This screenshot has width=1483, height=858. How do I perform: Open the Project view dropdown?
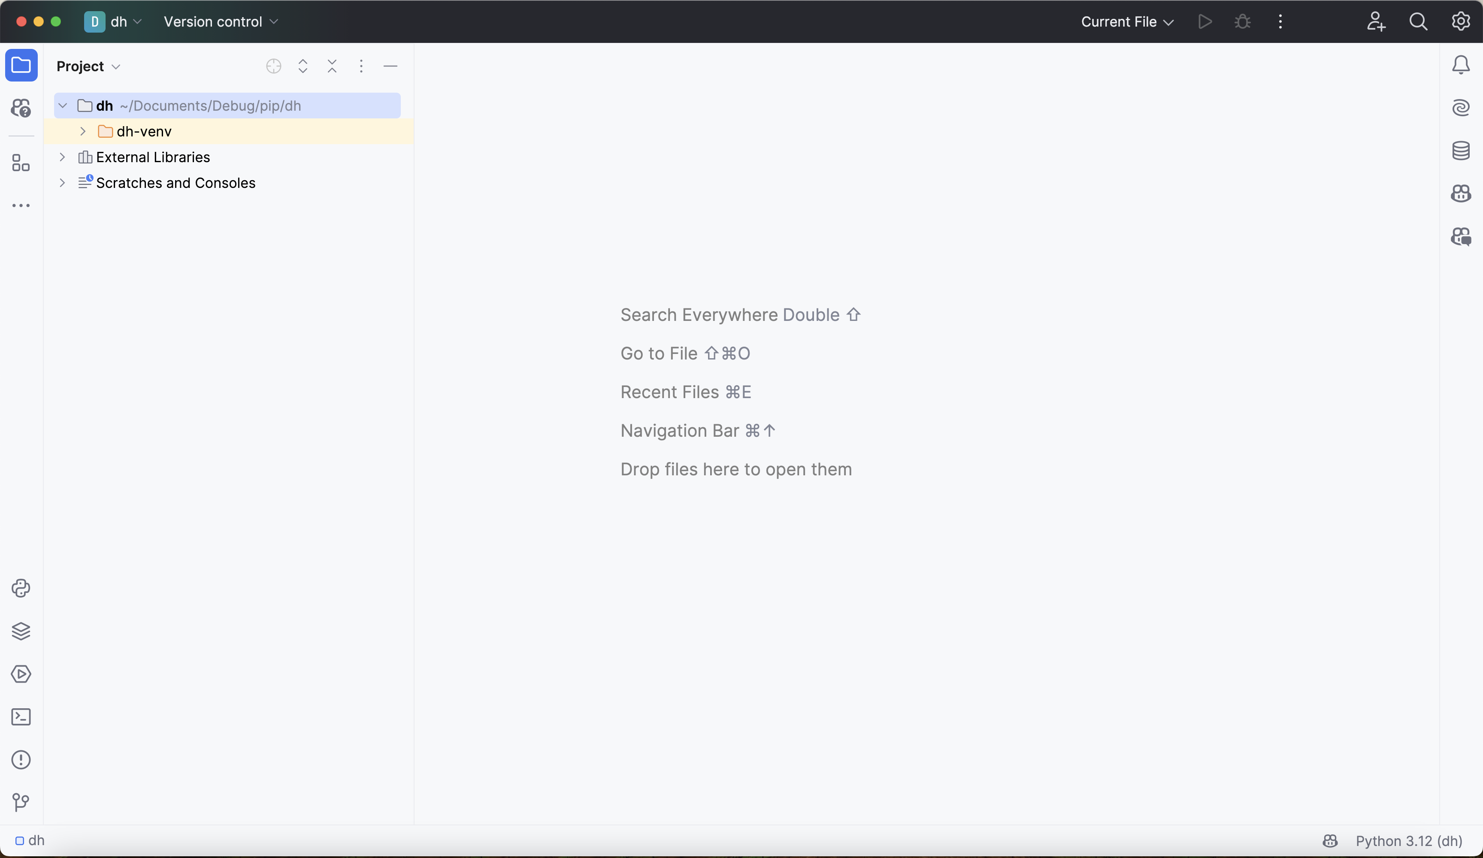(89, 66)
